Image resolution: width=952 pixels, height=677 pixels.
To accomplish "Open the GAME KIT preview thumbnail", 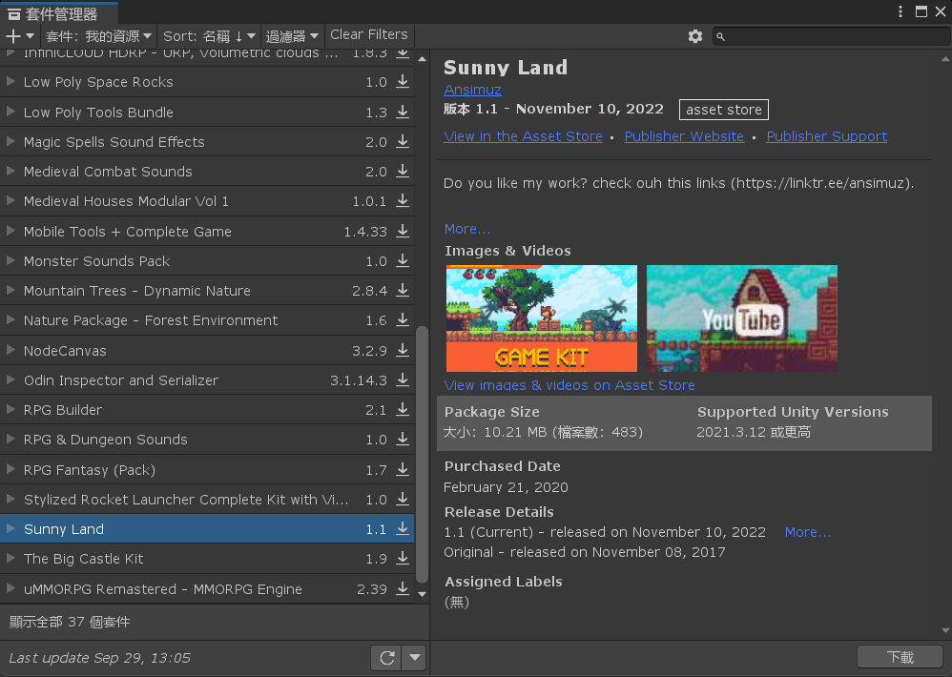I will point(542,318).
